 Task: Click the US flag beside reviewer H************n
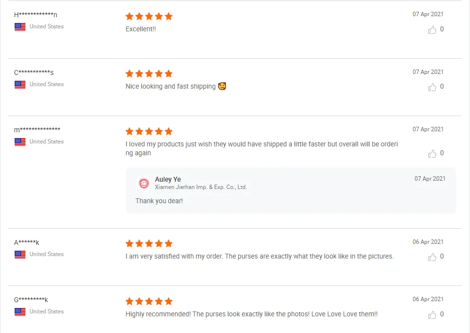coord(20,27)
